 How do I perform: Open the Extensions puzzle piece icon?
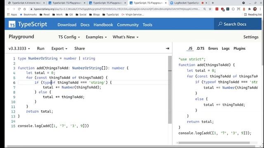(249, 9)
